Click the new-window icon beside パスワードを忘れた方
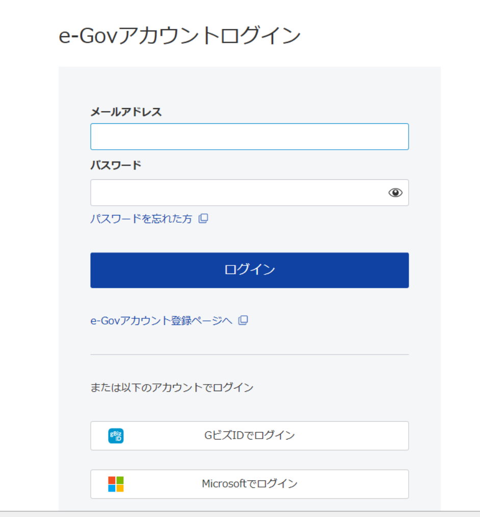The width and height of the screenshot is (480, 517). 203,219
